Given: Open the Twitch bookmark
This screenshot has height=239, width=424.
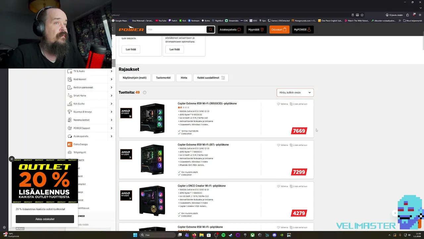Looking at the screenshot, I should (173, 21).
